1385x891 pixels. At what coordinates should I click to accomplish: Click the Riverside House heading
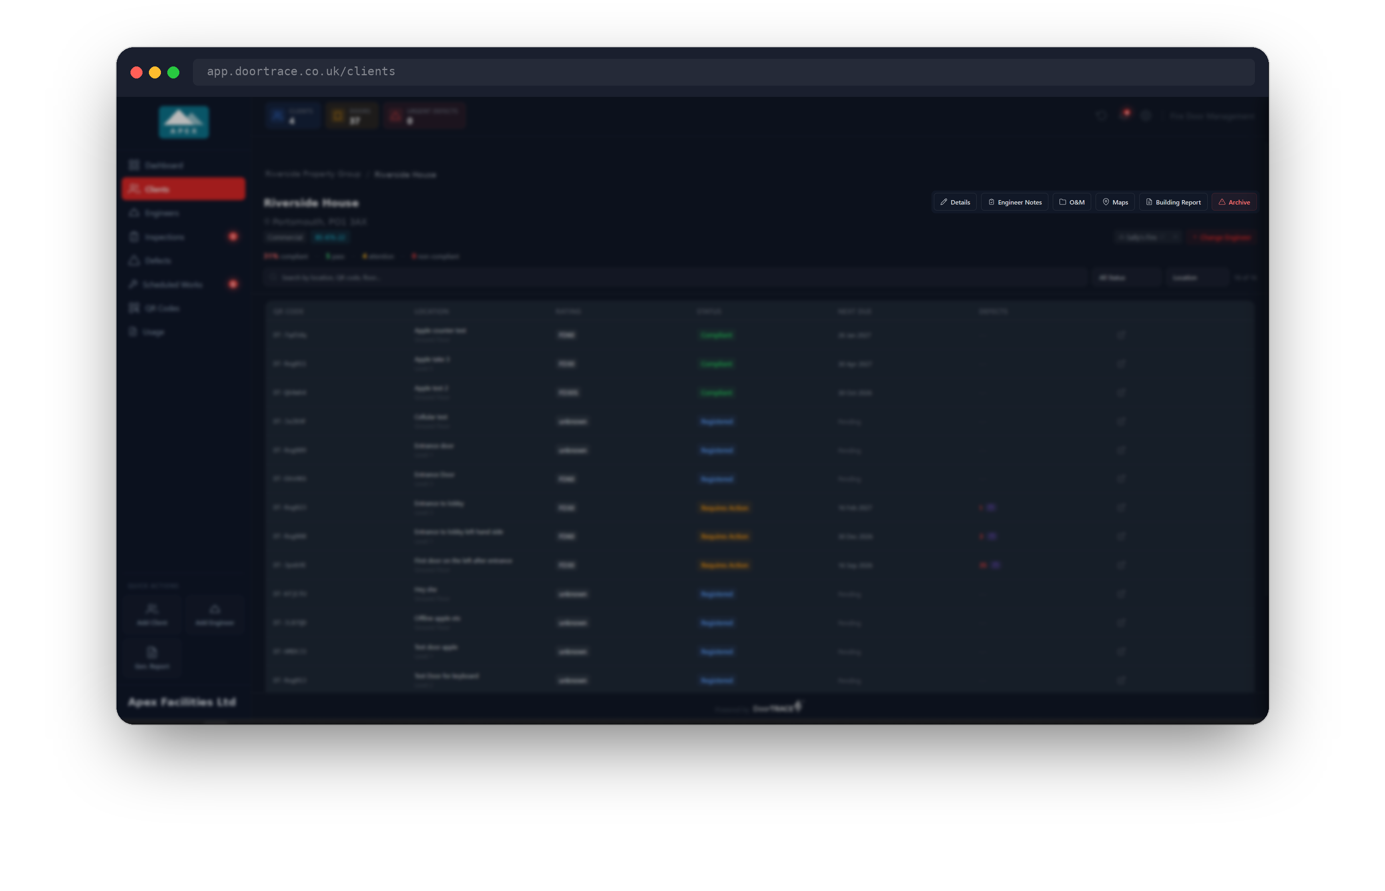coord(311,203)
